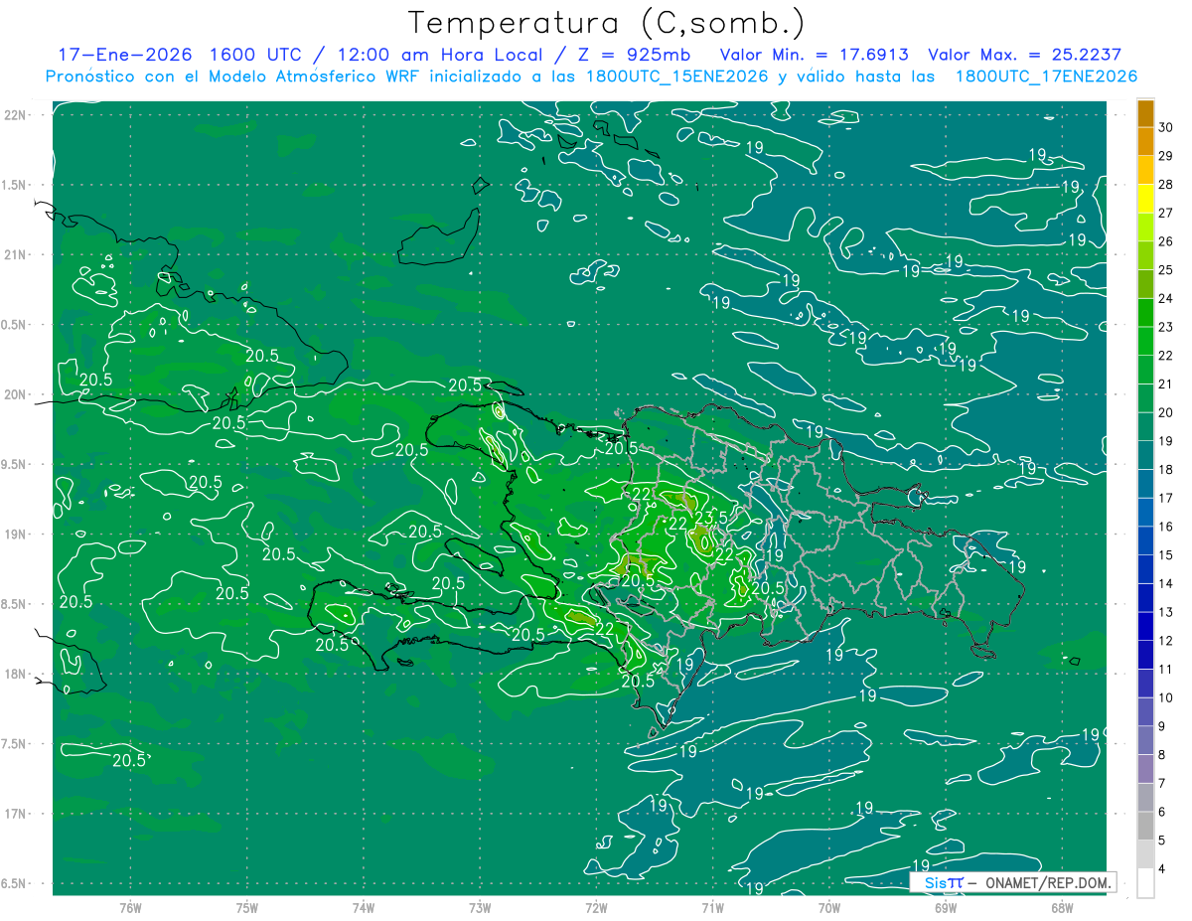Screen dimensions: 1192x921
Task: Click the white legend swatch below value 4
Action: 1145,883
